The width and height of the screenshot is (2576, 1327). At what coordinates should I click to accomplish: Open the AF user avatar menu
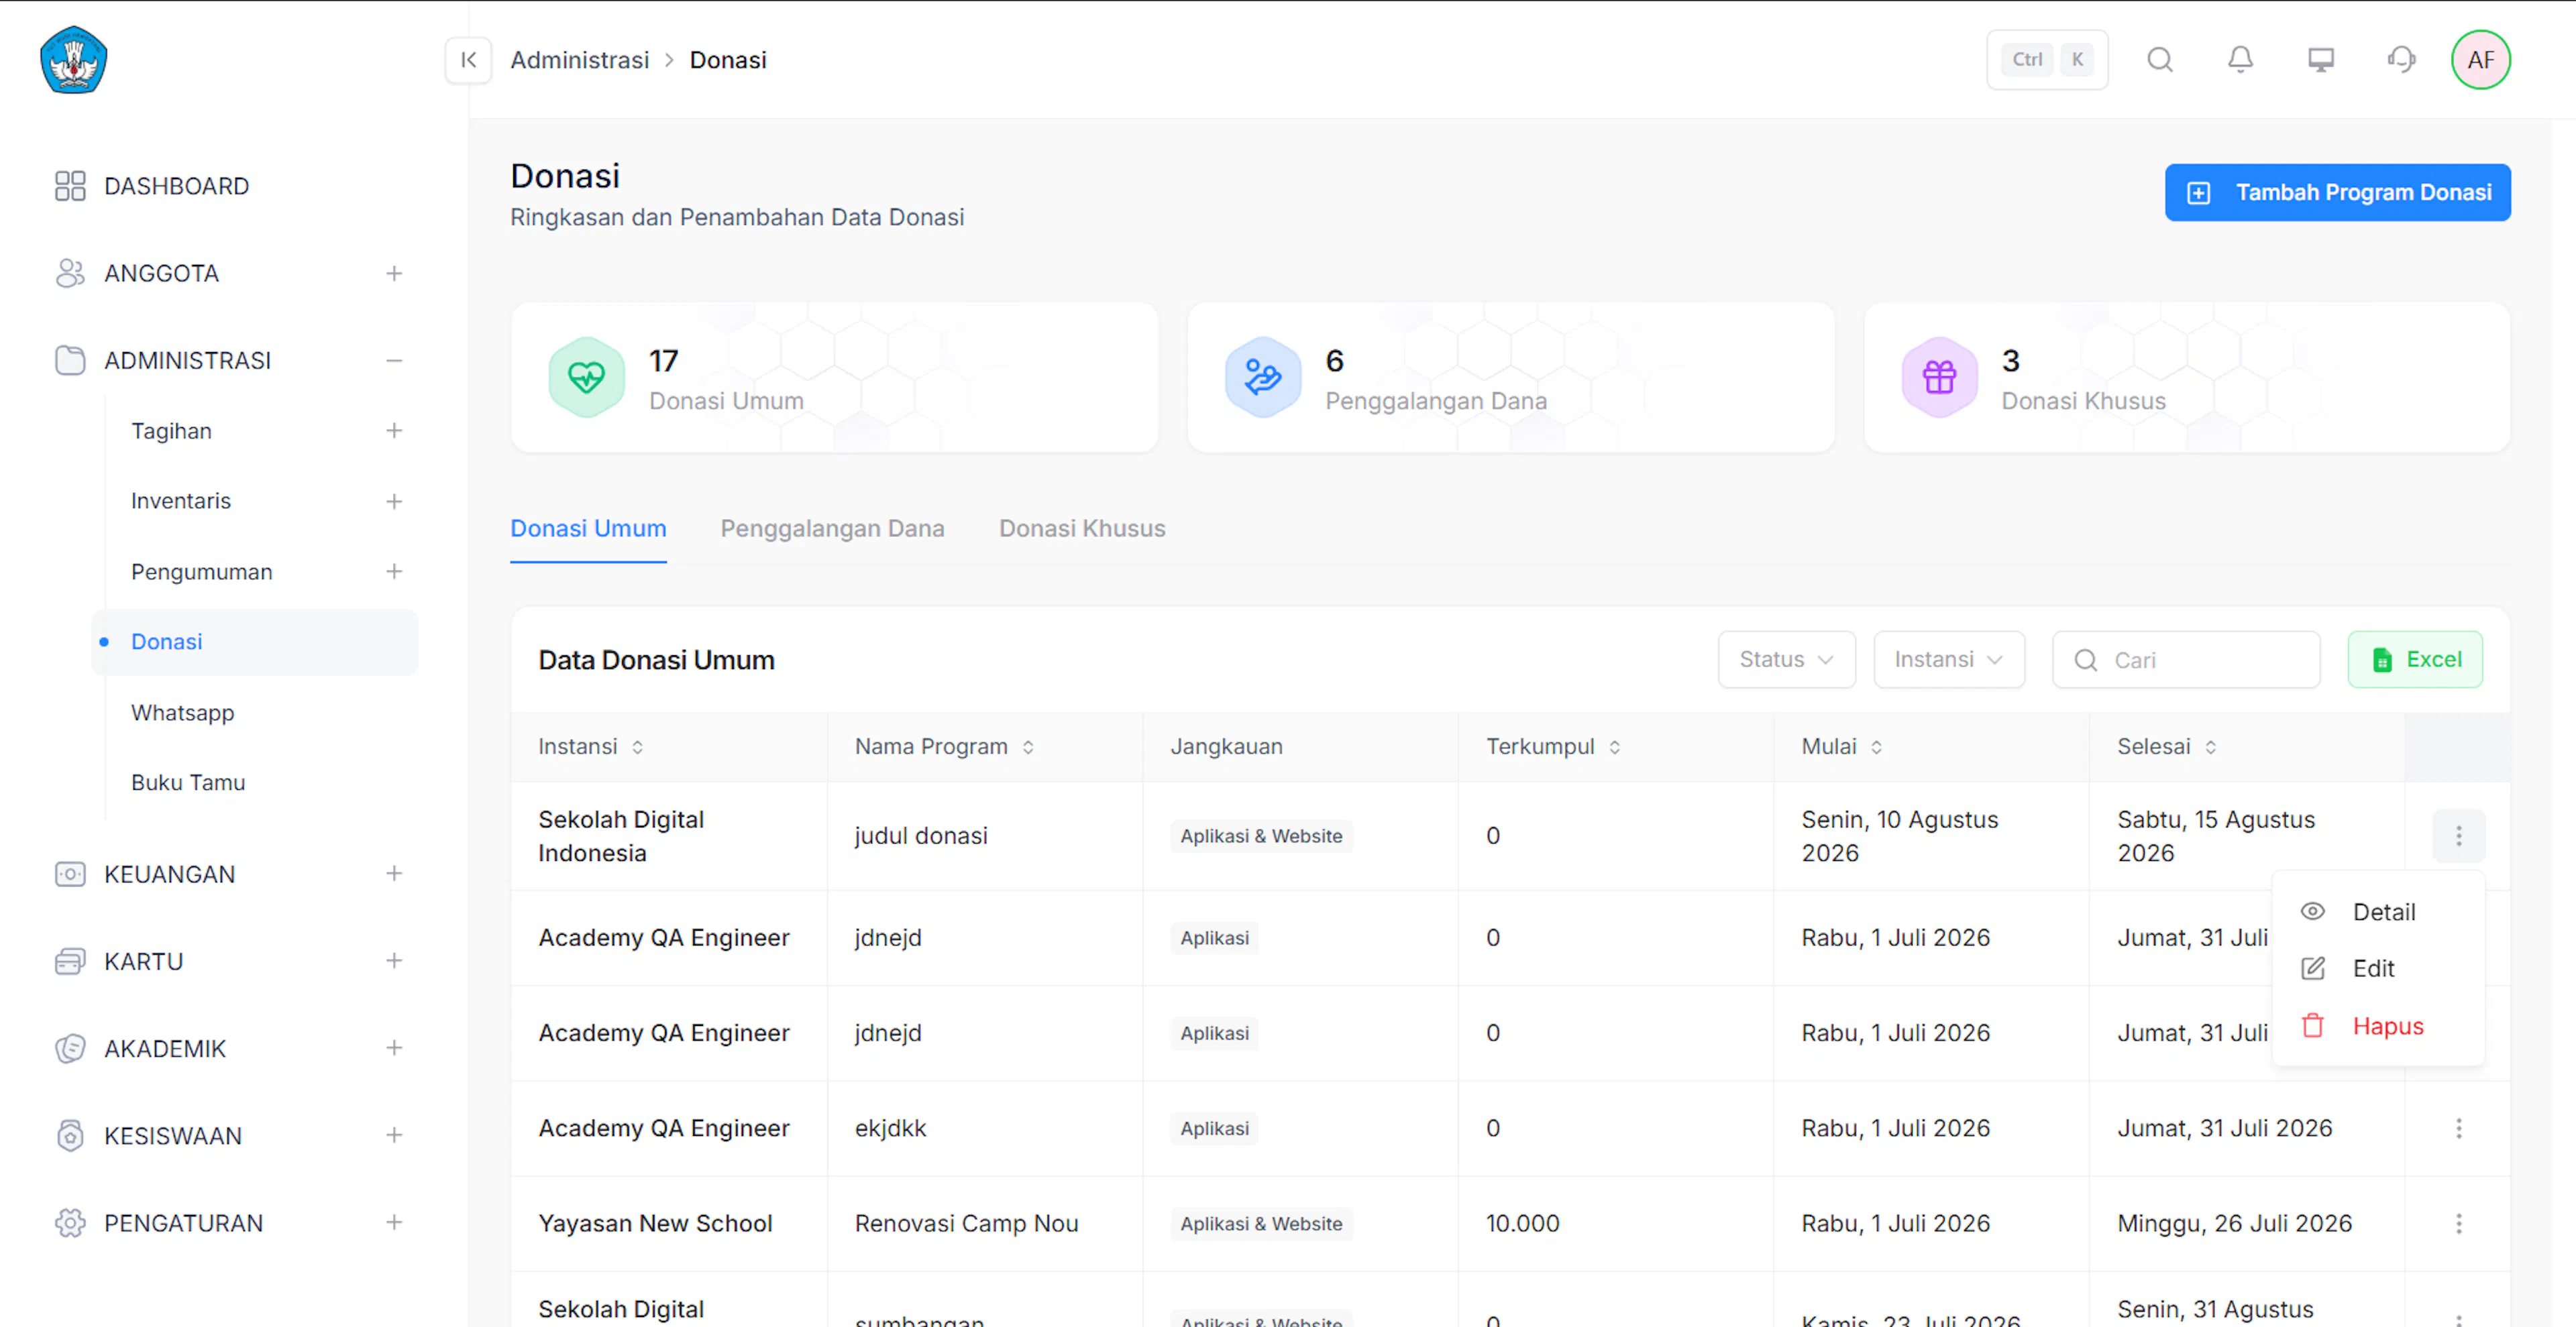(2480, 60)
